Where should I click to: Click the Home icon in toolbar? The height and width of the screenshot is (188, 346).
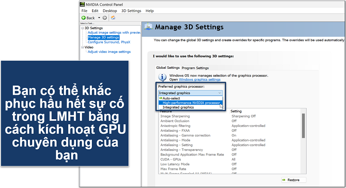[x=113, y=18]
